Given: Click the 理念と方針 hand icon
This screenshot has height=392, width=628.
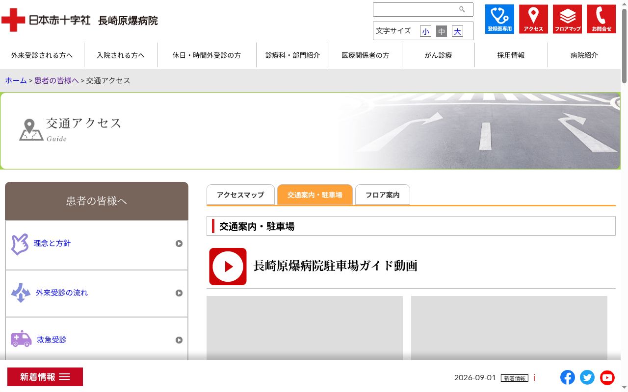Looking at the screenshot, I should [x=20, y=244].
